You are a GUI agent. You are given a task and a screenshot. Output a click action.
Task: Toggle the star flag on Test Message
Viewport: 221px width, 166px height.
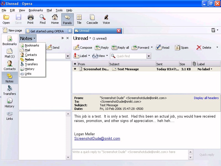pyautogui.click(x=75, y=69)
